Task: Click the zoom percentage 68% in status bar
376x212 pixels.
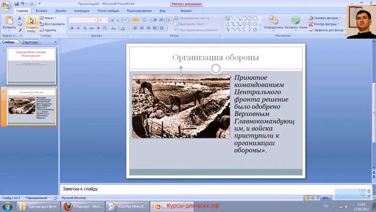Action: [x=325, y=198]
